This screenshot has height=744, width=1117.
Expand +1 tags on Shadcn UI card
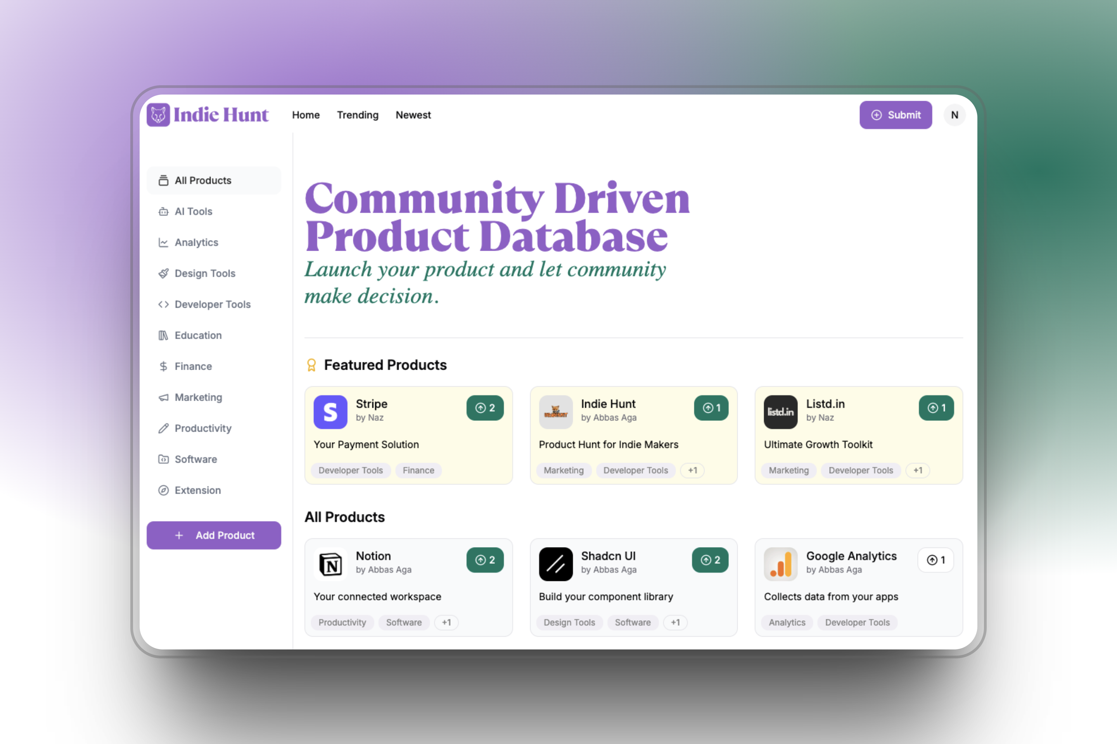[675, 623]
